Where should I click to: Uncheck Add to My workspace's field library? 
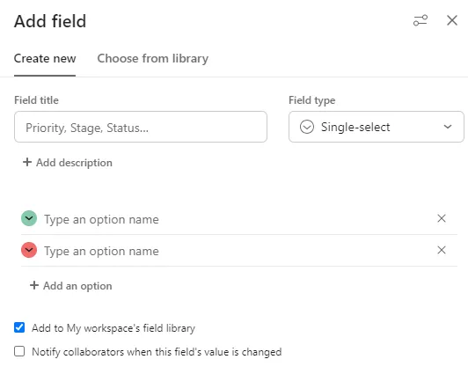coord(19,327)
